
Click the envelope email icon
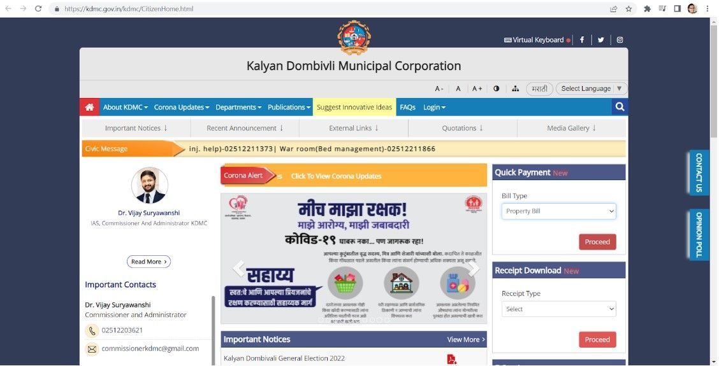coord(92,349)
